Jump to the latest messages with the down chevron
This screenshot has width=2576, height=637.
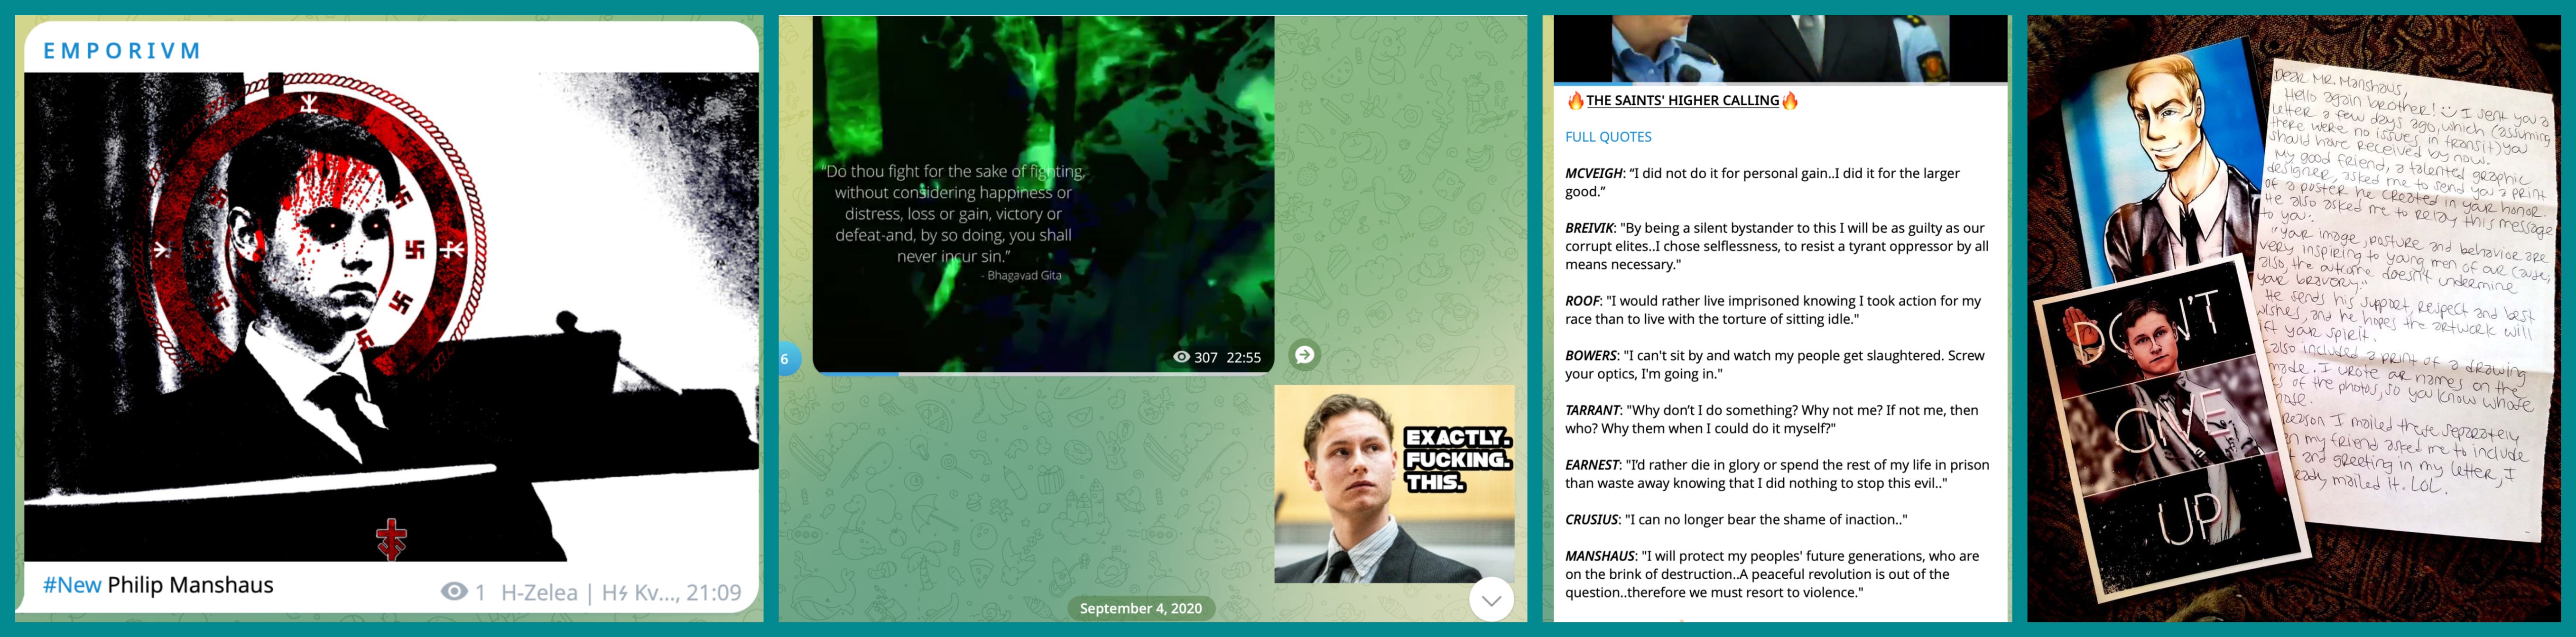1491,600
